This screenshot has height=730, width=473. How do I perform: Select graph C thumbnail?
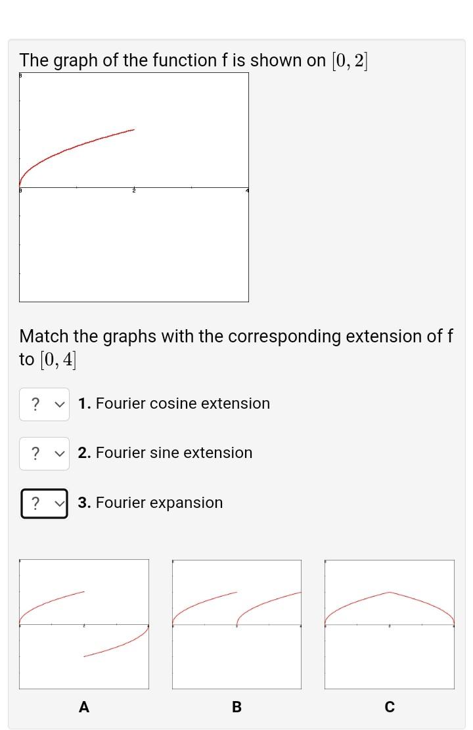pos(389,623)
